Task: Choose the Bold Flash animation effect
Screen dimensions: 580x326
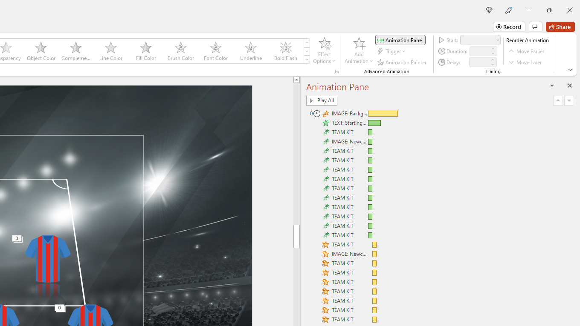Action: coord(286,51)
